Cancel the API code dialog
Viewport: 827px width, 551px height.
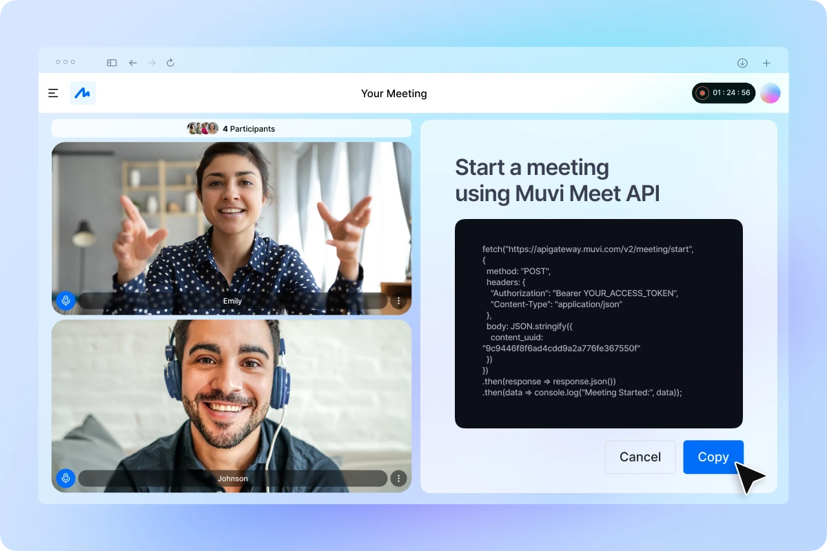640,457
